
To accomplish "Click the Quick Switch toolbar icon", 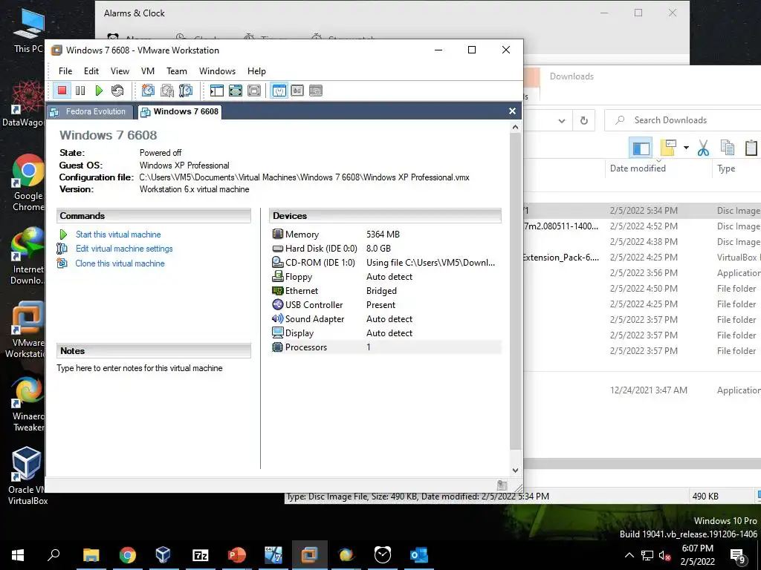I will coord(254,91).
